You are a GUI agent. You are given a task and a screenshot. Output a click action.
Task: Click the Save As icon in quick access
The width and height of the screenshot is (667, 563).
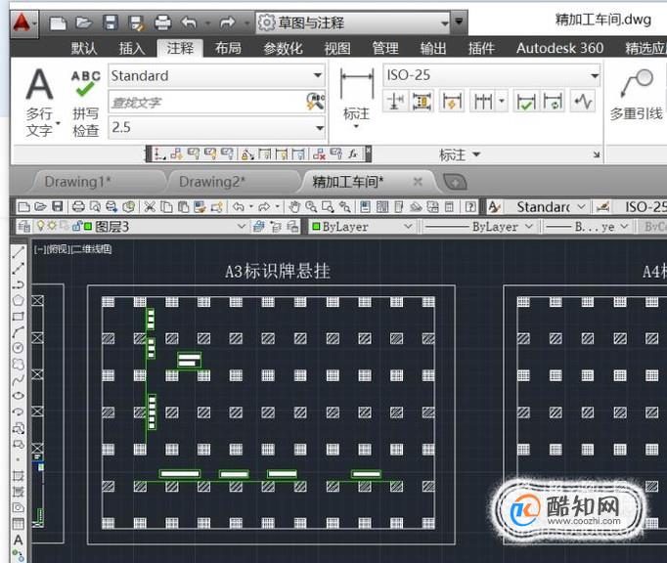click(137, 22)
